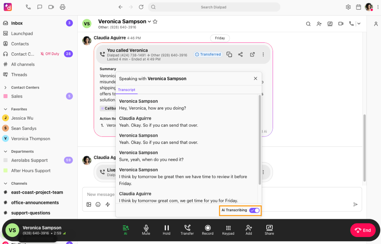This screenshot has width=381, height=244.
Task: Start recording with Record button
Action: (x=208, y=230)
